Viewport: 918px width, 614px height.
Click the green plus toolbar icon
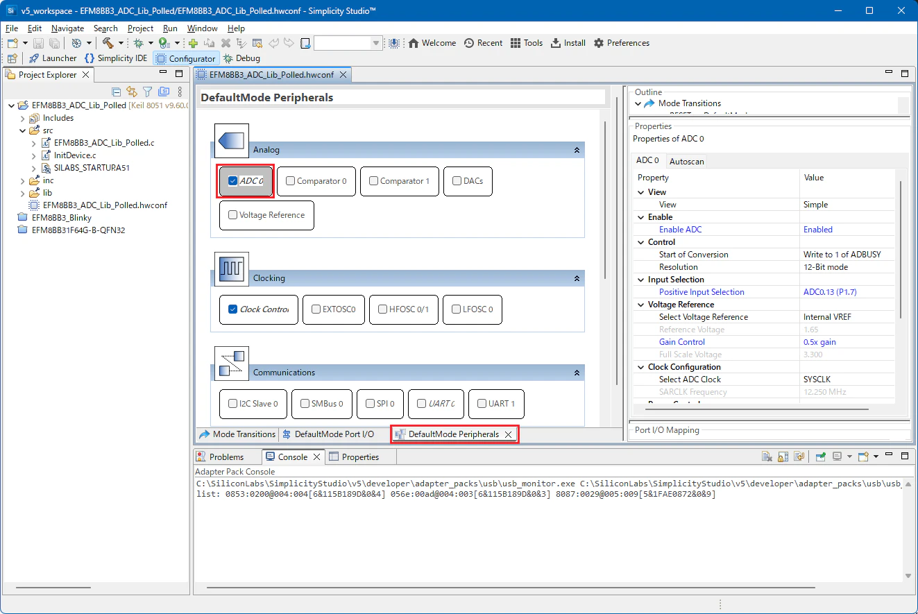[x=194, y=43]
